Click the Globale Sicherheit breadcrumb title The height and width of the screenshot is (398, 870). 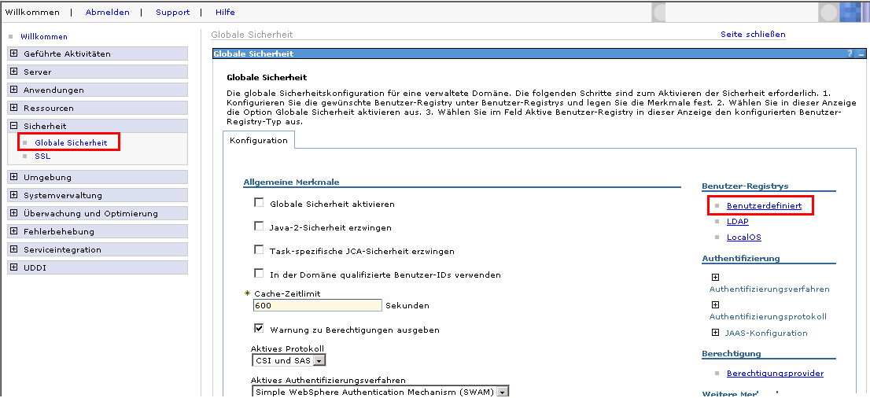252,35
